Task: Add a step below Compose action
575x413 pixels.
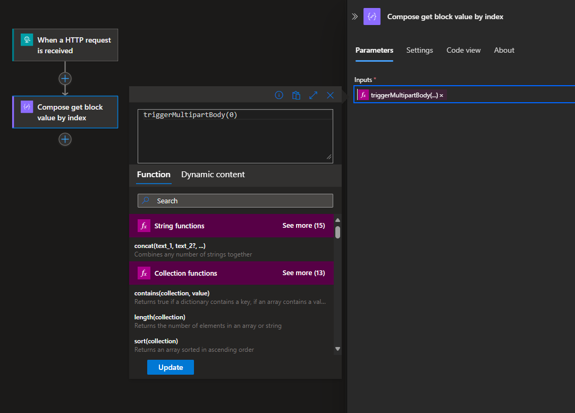Action: click(65, 139)
